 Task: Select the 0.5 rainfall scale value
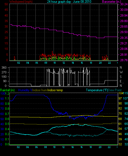(7, 124)
